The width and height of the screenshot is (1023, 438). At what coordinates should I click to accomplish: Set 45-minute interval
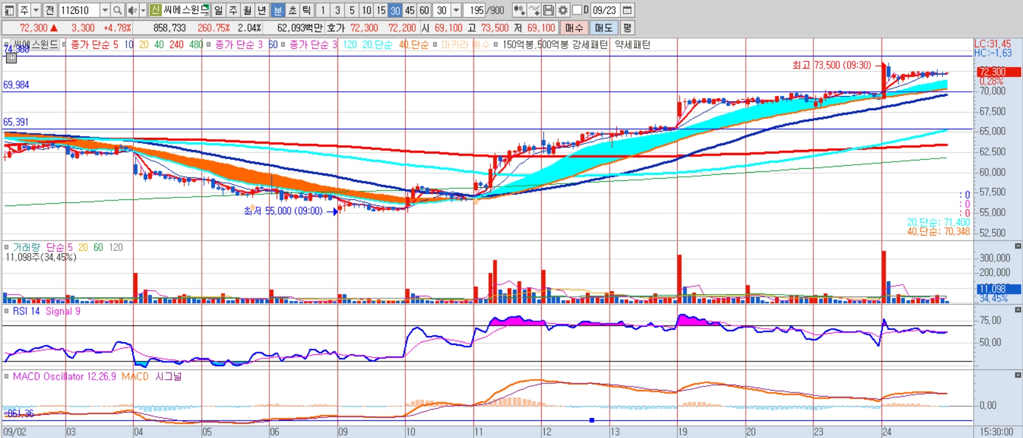(410, 10)
